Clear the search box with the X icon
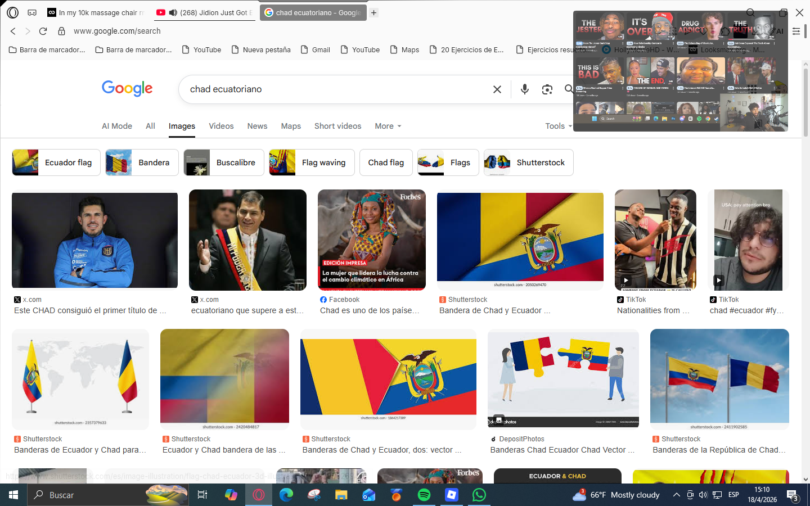Screen dimensions: 810x506 (x=497, y=89)
